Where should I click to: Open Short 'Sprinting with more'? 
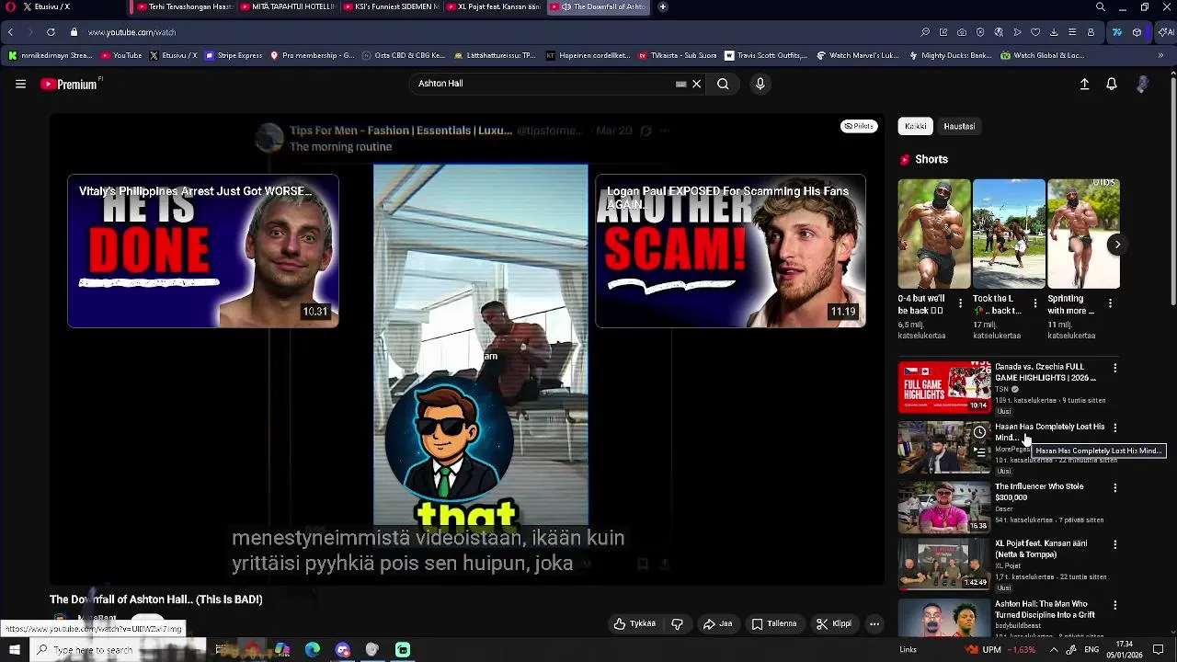[x=1083, y=234]
